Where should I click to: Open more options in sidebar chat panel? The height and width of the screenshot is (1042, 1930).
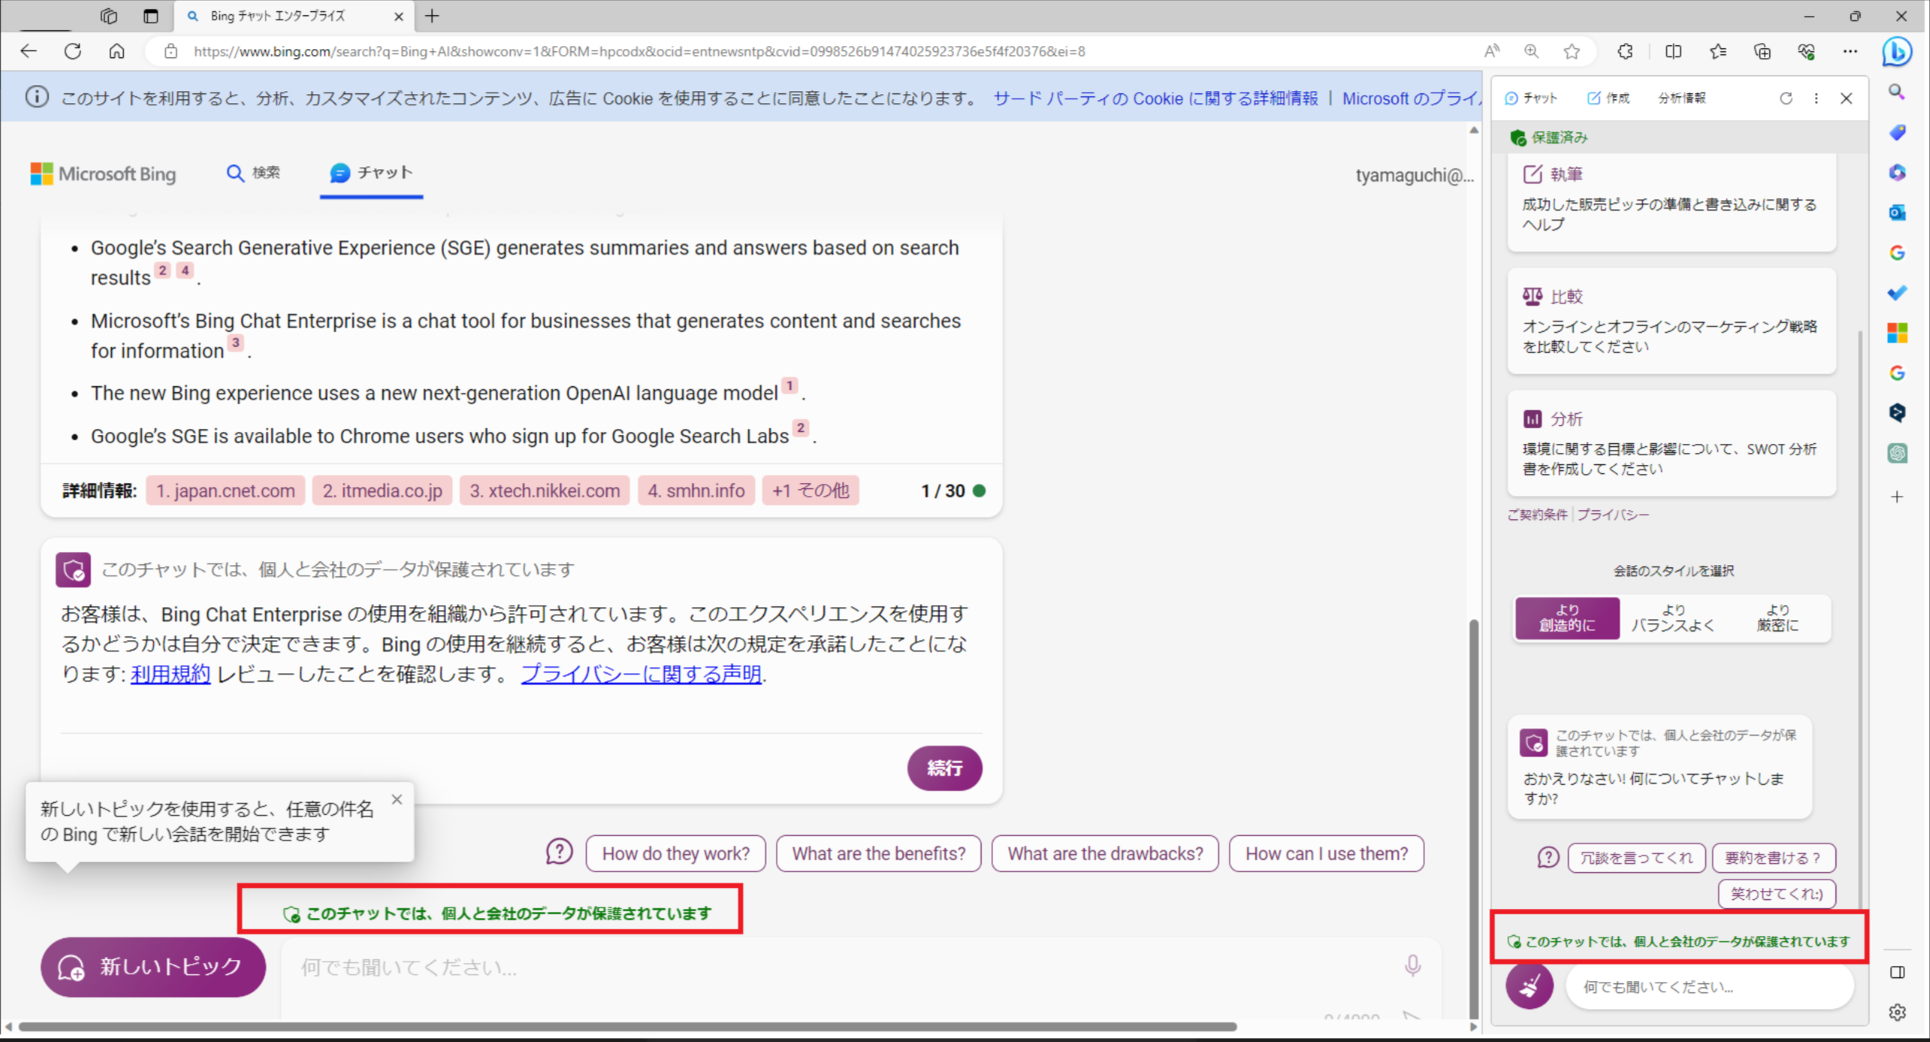pos(1816,98)
